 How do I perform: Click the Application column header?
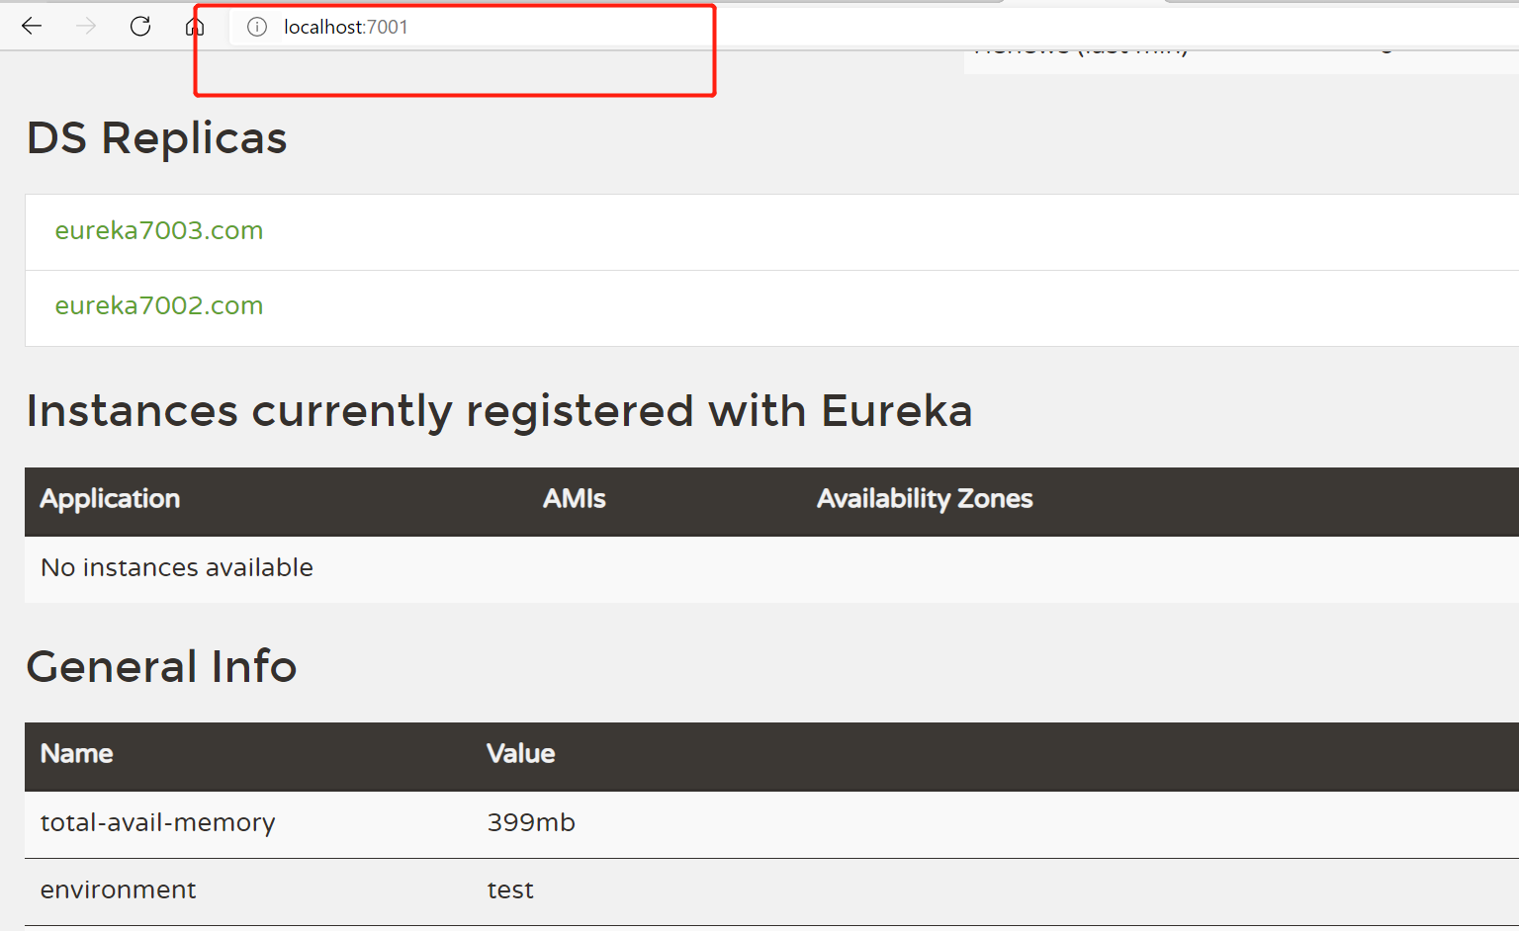coord(110,499)
